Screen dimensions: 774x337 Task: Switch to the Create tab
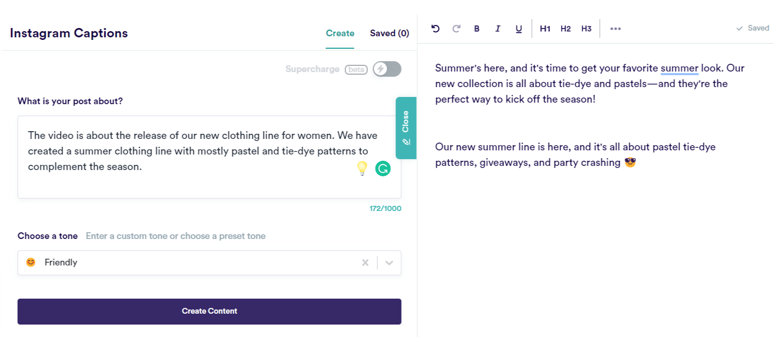(x=340, y=34)
